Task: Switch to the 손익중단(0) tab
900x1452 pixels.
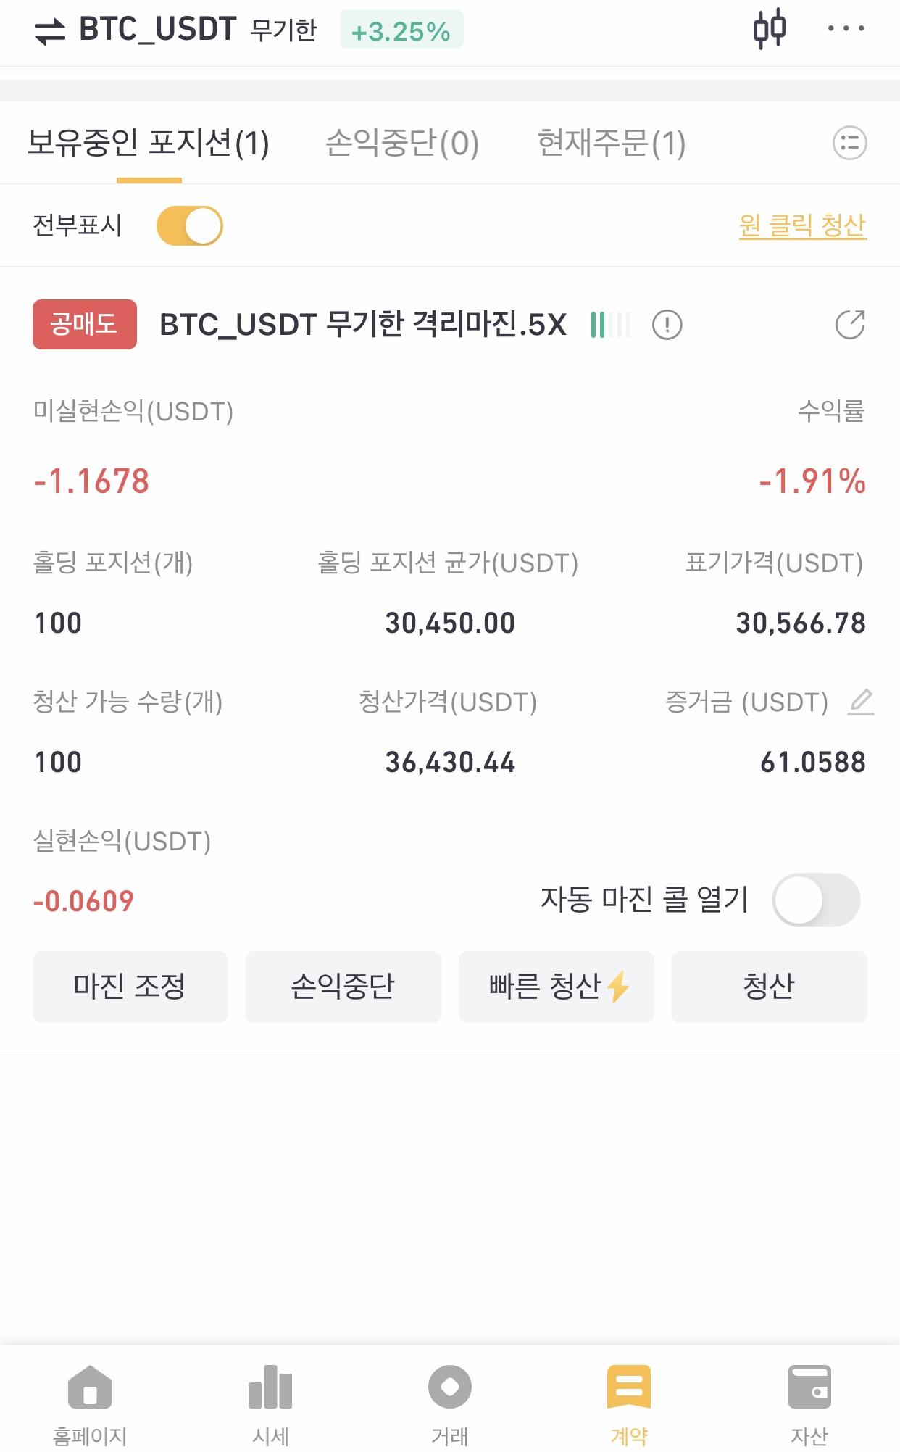Action: tap(402, 143)
